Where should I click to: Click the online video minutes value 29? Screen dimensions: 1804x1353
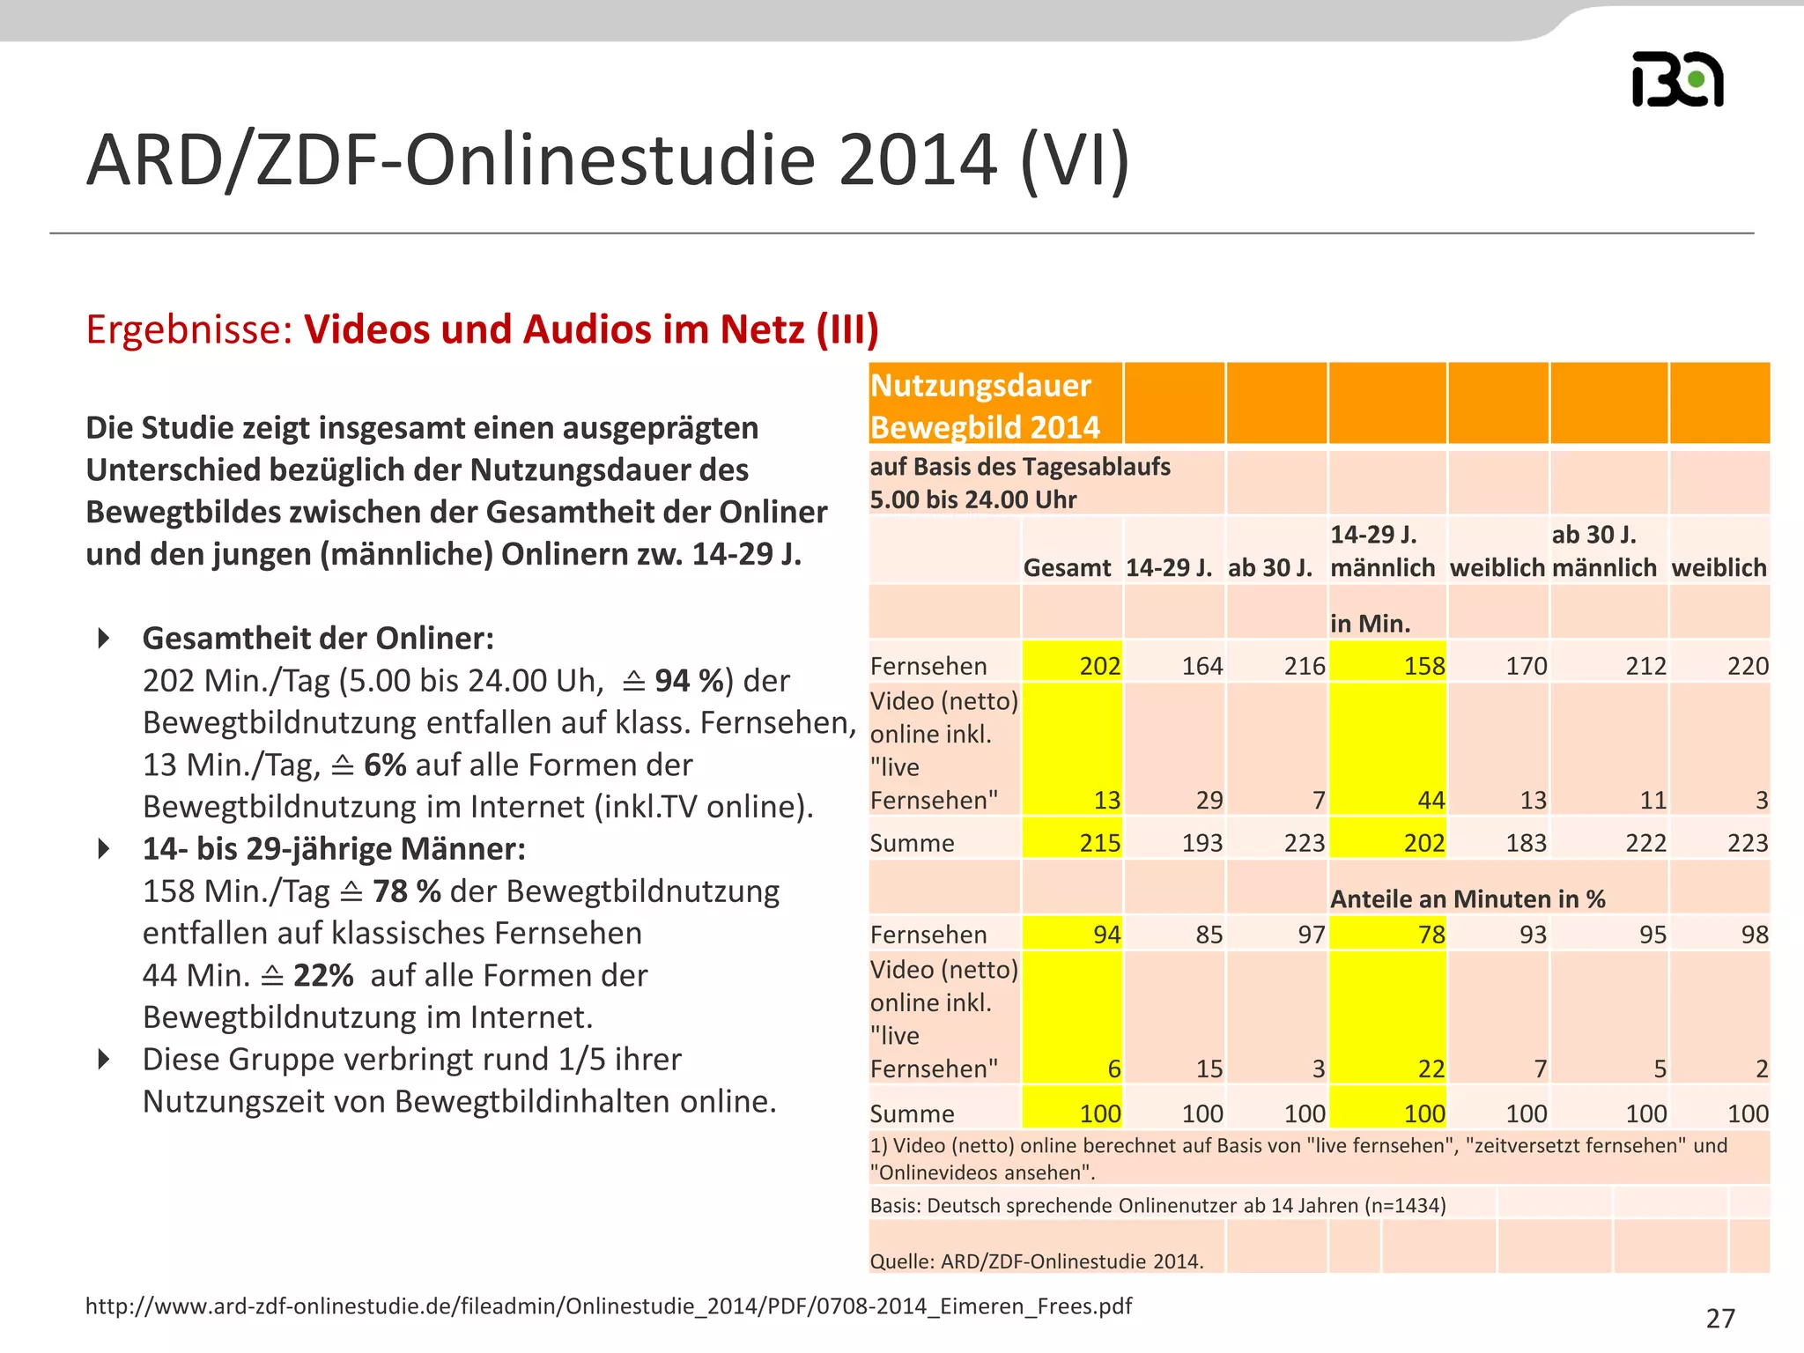1209,800
